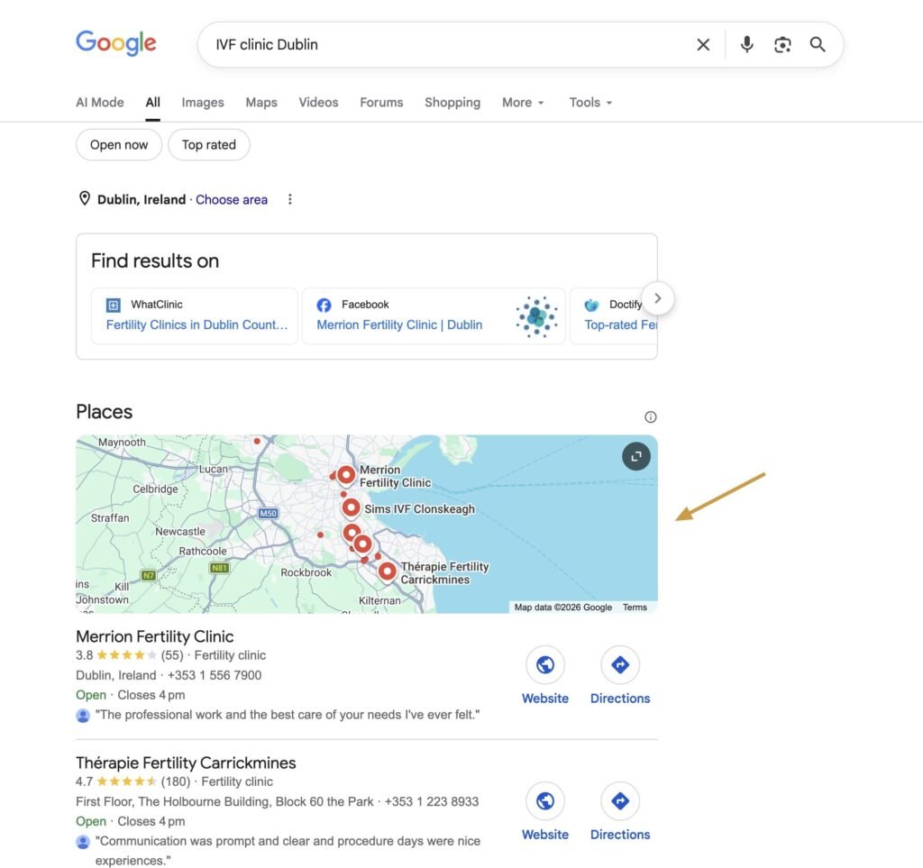Click the IVF clinic Dublin search field
This screenshot has width=923, height=868.
tap(442, 44)
